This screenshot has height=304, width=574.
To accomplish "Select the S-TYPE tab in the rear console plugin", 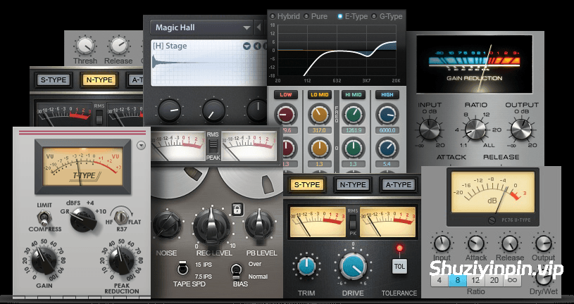I will click(x=54, y=80).
